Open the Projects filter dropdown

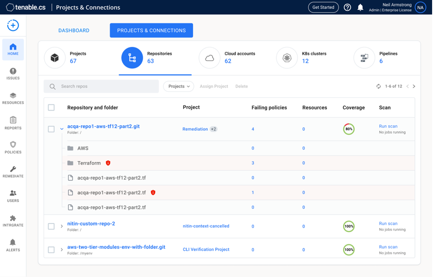[178, 86]
